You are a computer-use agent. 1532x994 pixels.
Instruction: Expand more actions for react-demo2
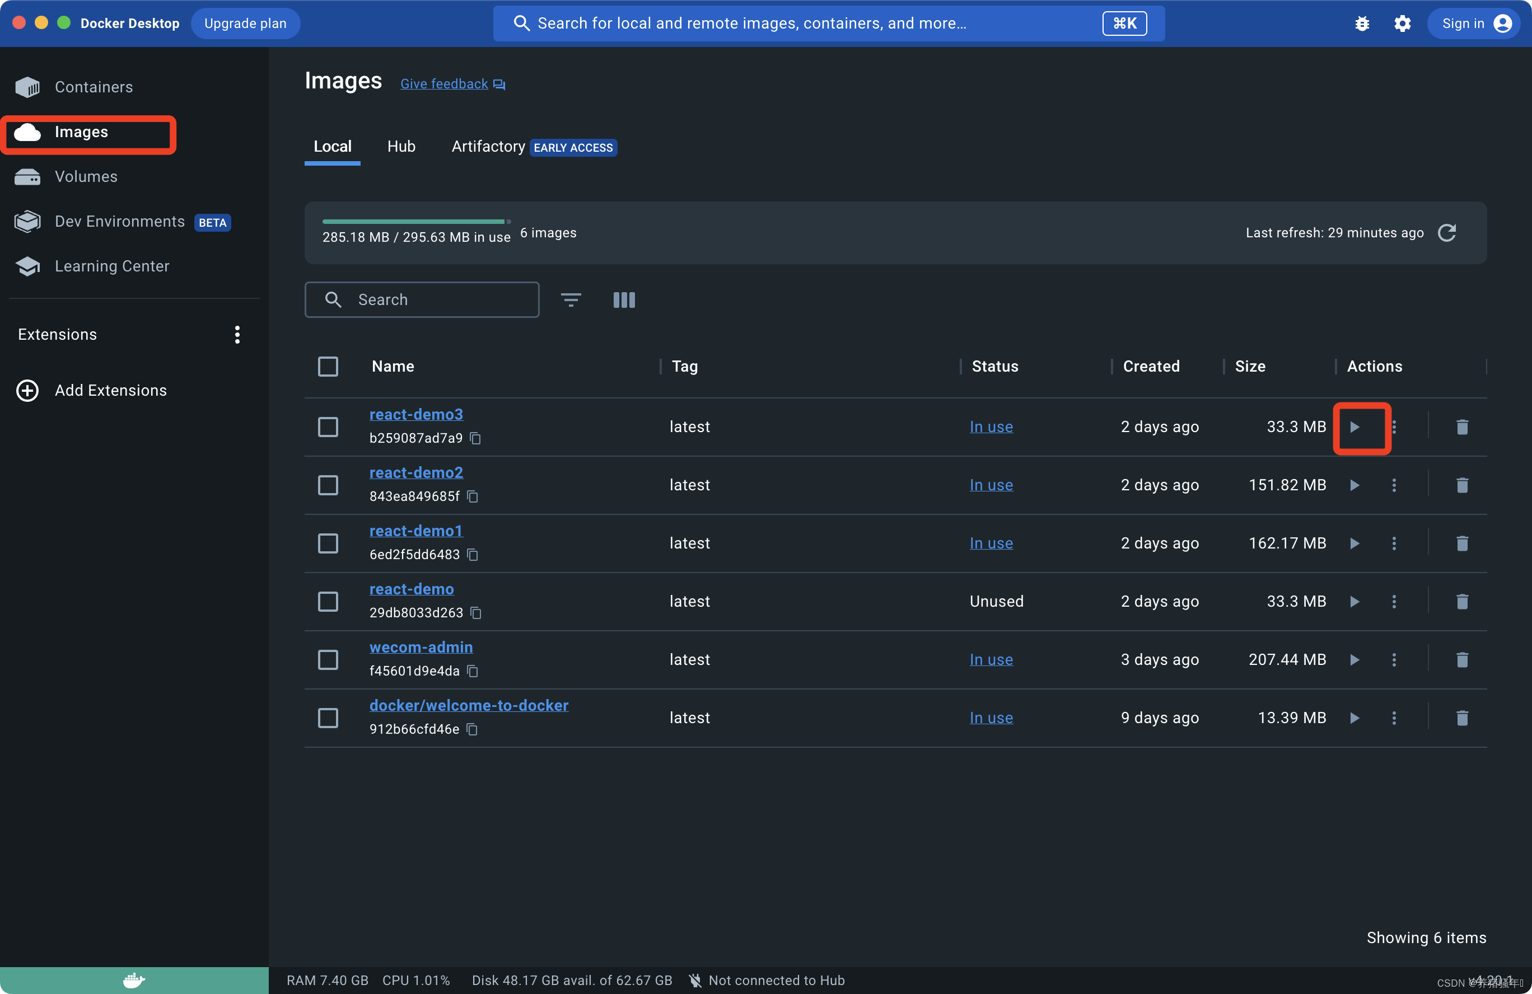1394,485
